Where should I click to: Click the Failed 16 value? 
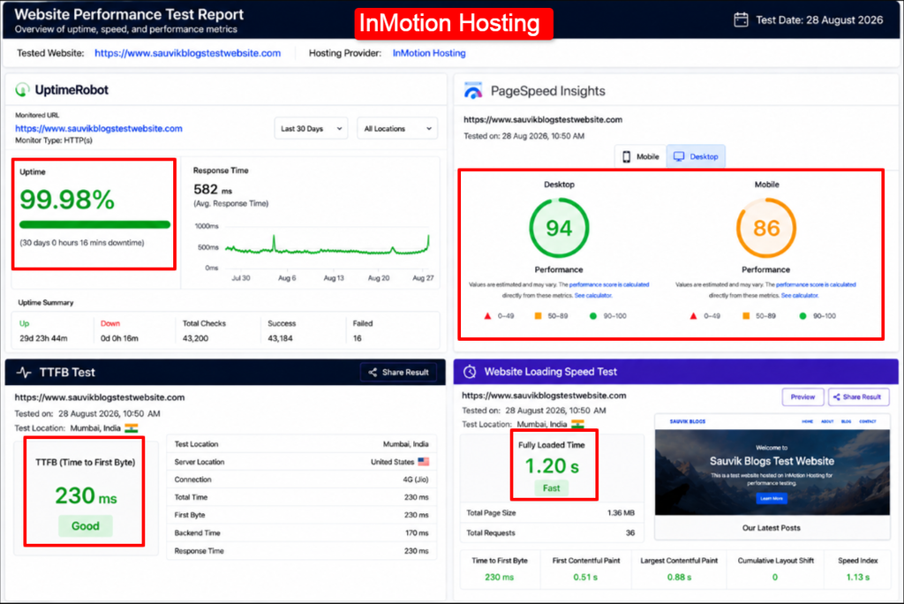[358, 338]
